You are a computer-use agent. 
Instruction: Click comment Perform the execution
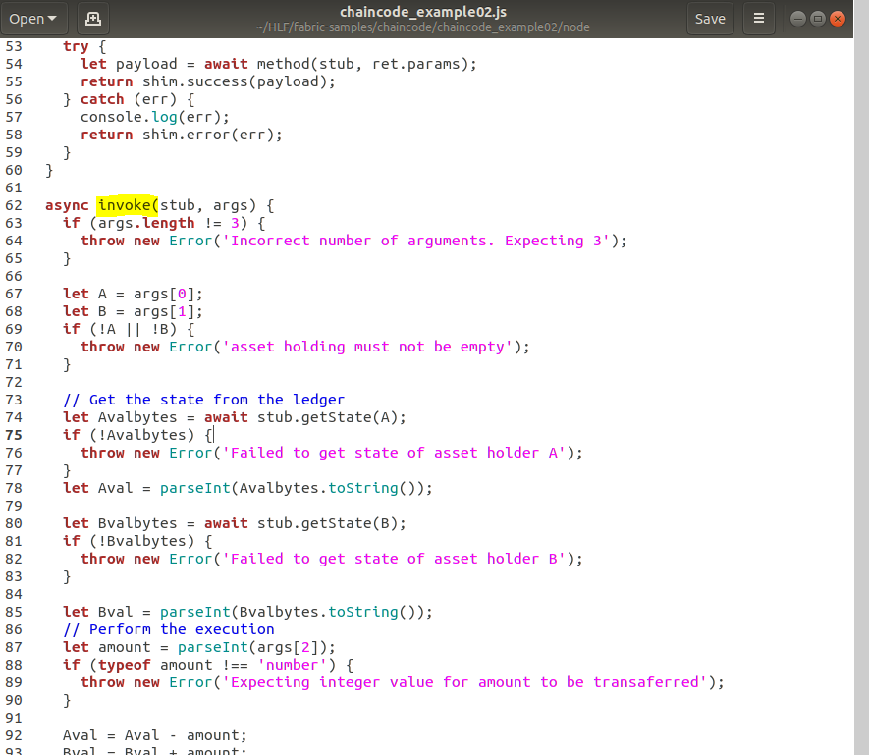(x=169, y=629)
